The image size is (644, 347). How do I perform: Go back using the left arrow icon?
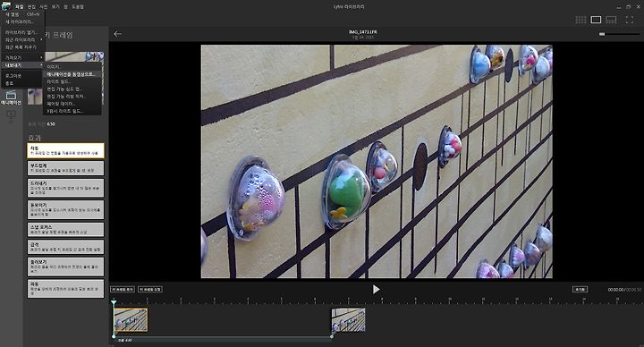[117, 34]
